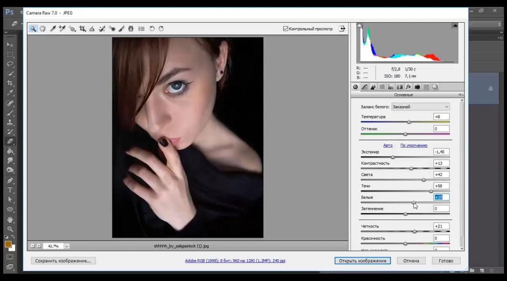Viewport: 507px width, 281px height.
Task: Click the Отмена button
Action: tap(411, 261)
